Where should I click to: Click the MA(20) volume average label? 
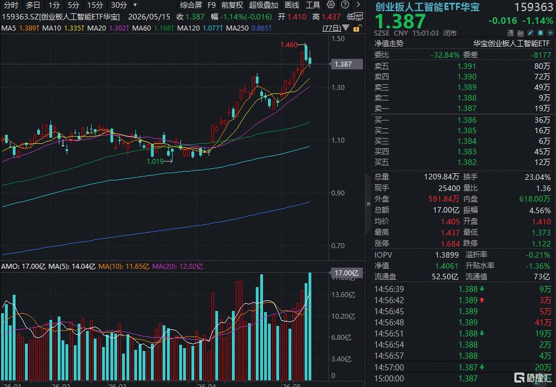click(x=178, y=267)
